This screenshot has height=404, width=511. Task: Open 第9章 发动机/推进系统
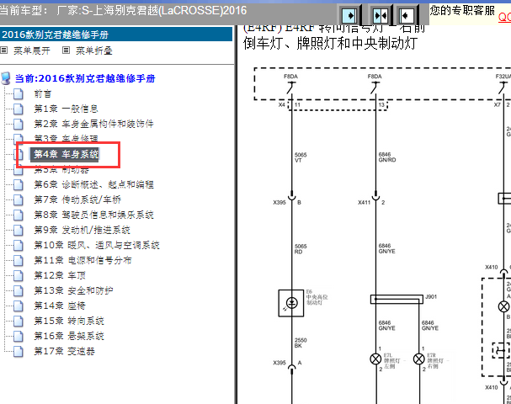83,230
